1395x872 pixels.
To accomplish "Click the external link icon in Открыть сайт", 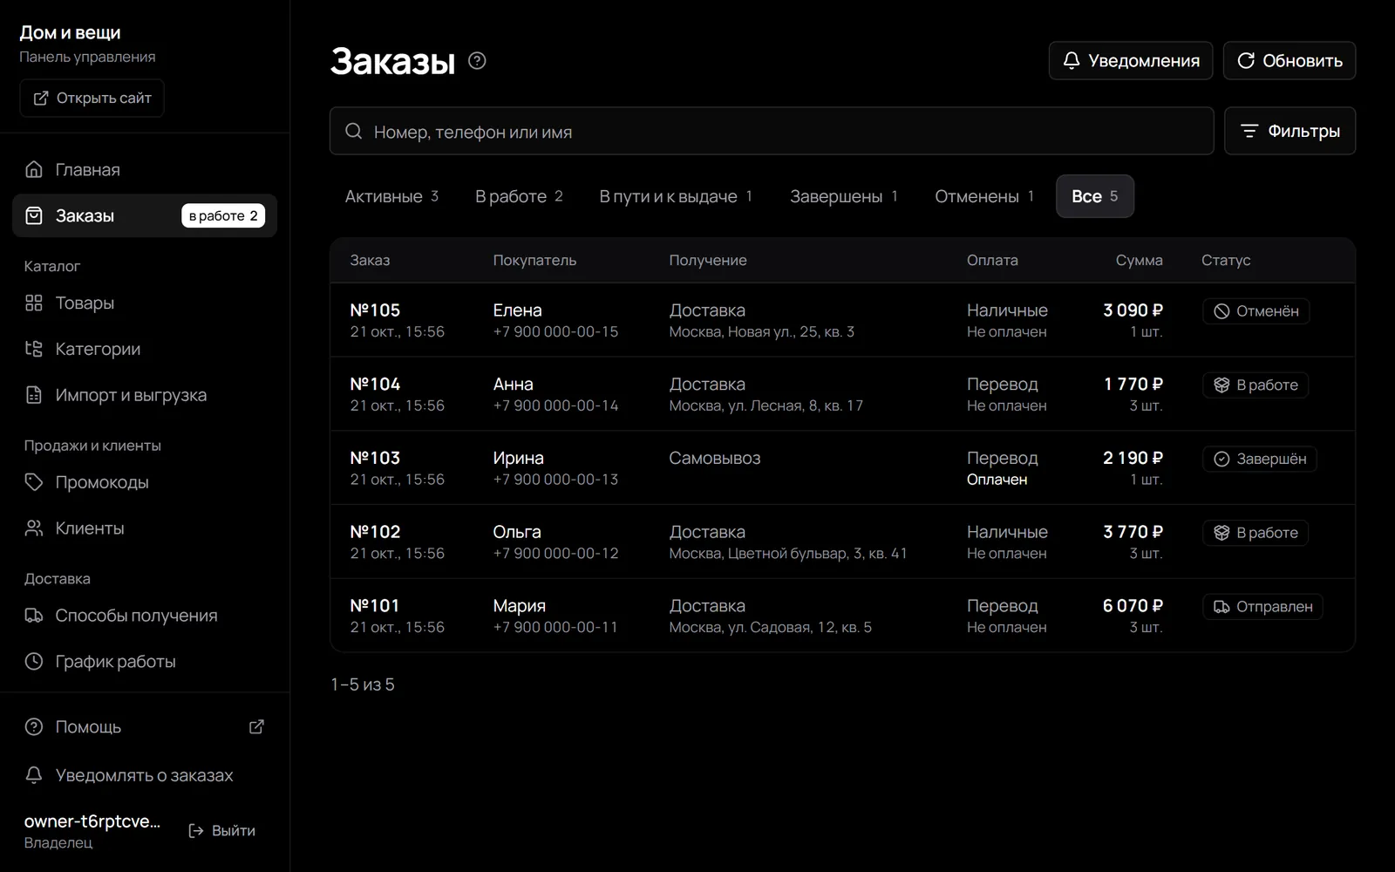I will pos(41,98).
